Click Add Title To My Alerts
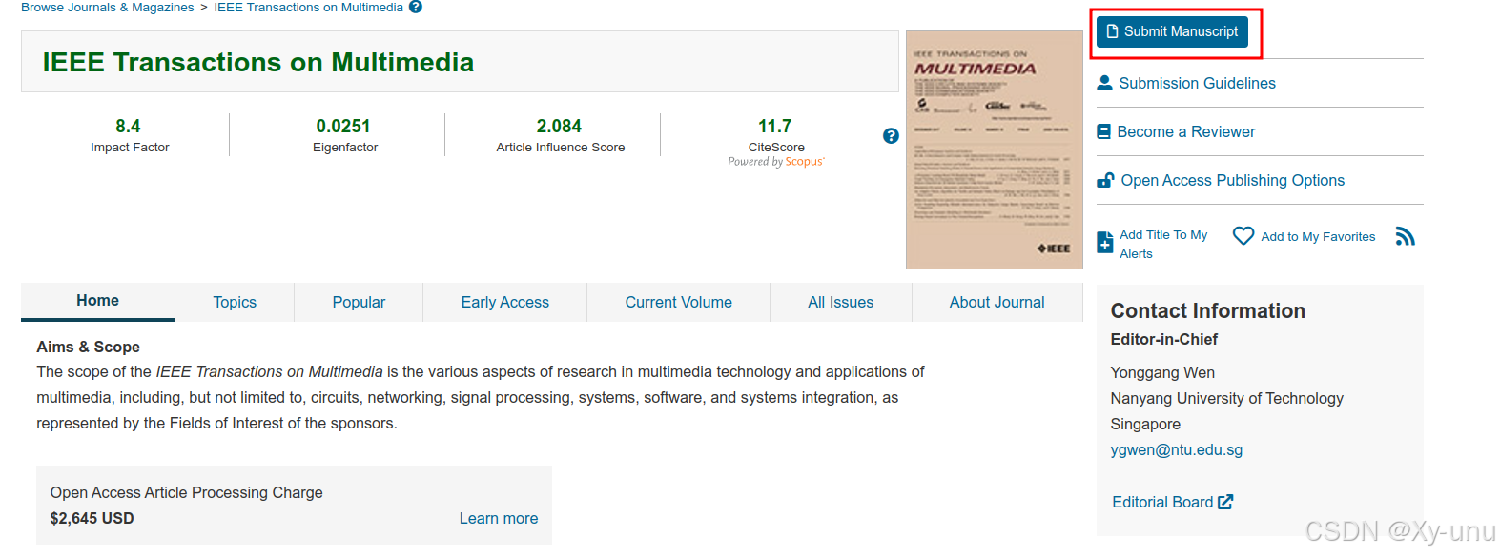 tap(1163, 244)
